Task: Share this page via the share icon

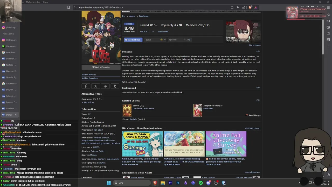Action: [x=244, y=8]
